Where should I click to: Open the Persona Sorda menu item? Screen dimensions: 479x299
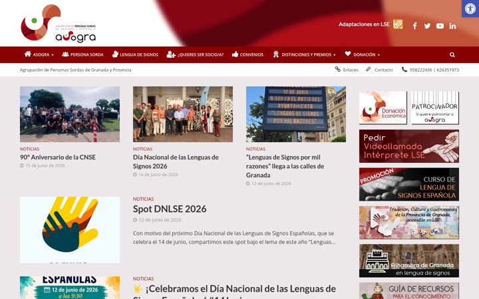click(x=86, y=54)
